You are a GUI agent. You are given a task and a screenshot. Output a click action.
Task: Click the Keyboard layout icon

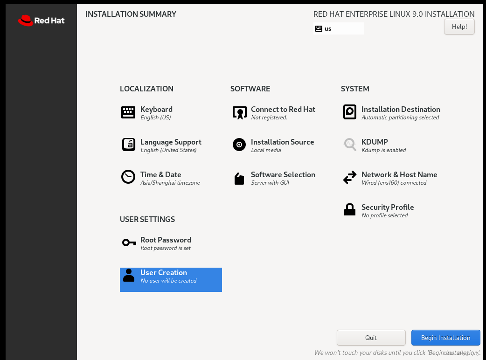coord(128,112)
